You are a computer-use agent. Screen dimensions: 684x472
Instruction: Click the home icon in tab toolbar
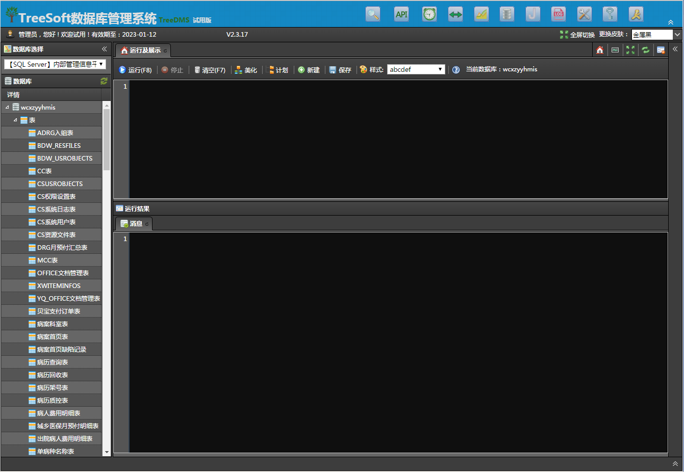(x=600, y=50)
